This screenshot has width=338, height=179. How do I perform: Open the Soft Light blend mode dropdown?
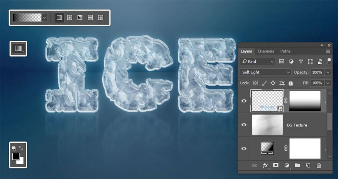(x=265, y=72)
